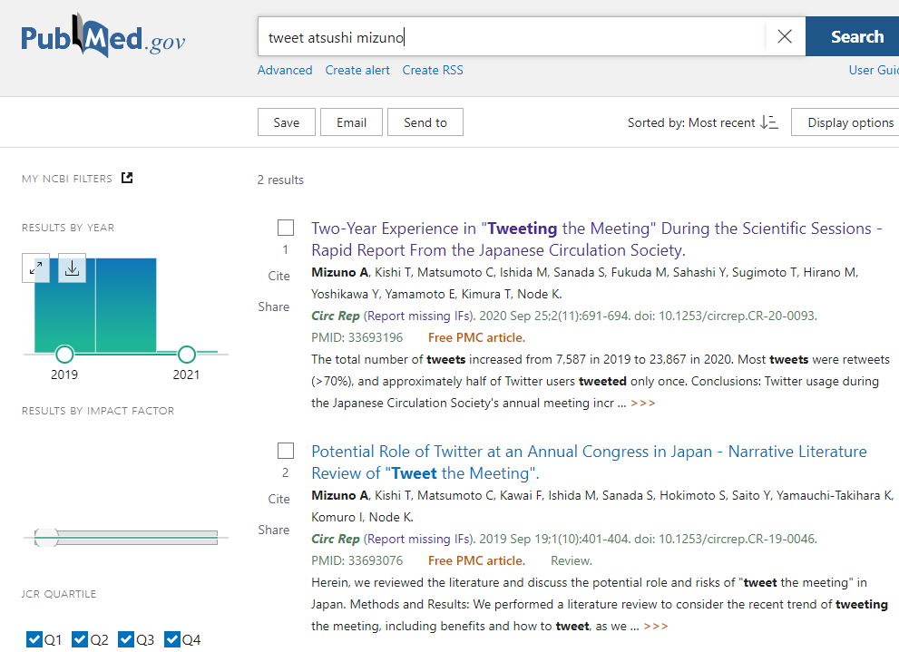The height and width of the screenshot is (652, 899).
Task: Uncheck the Q4 quartile checkbox
Action: tap(172, 639)
